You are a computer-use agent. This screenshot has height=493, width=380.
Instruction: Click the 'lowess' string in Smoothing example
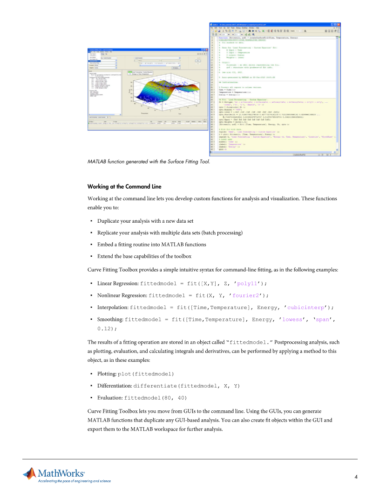pos(292,319)
